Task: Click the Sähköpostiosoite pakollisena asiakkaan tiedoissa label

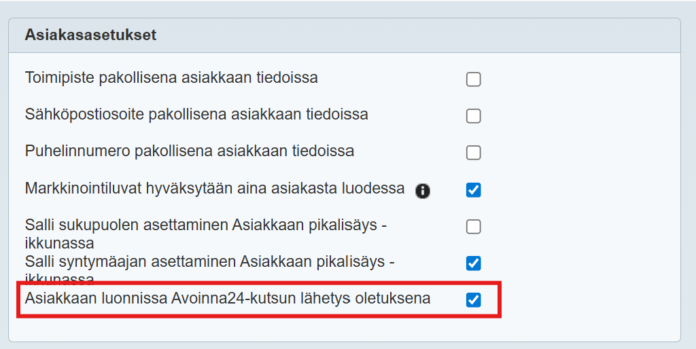Action: (x=196, y=115)
